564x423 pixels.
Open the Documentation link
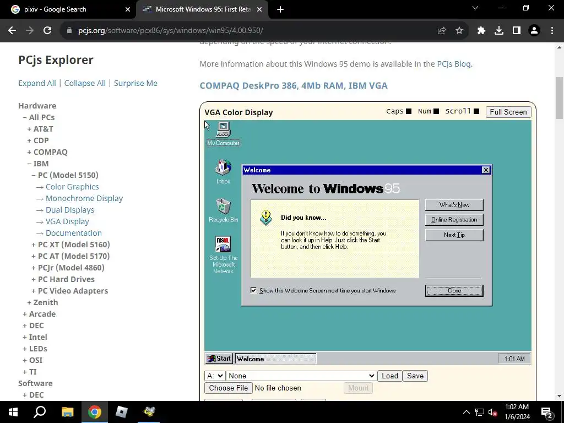tap(73, 233)
